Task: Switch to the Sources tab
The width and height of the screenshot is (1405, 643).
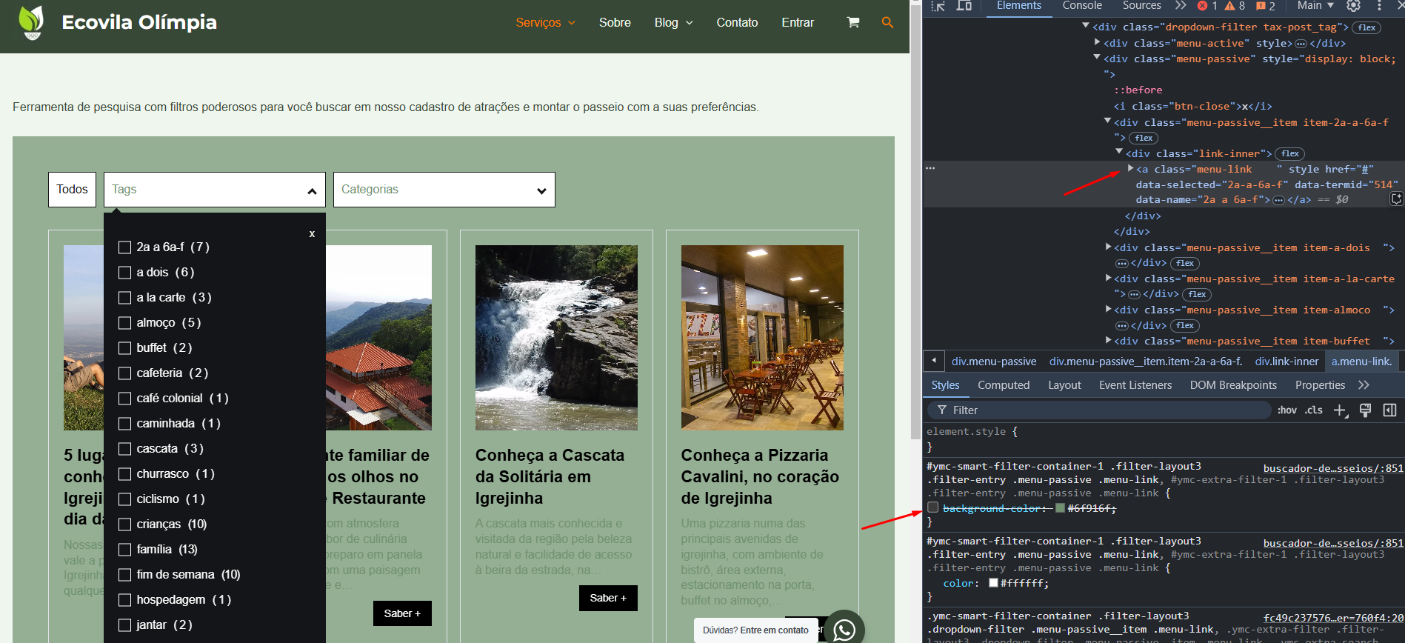Action: (1141, 6)
